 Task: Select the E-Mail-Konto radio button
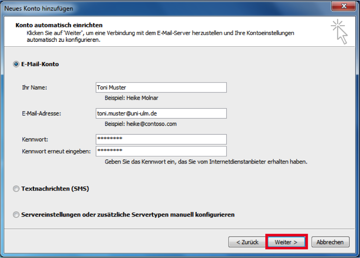16,64
